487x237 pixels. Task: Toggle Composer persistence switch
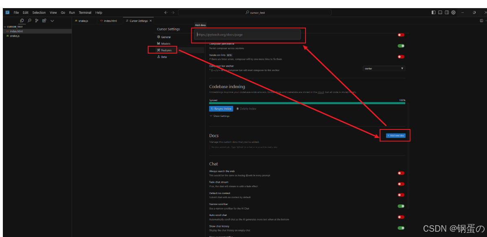pyautogui.click(x=401, y=46)
